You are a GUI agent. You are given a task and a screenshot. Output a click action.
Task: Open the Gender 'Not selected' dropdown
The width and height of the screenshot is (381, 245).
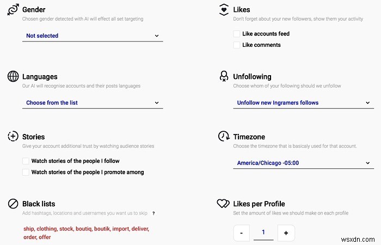coord(93,36)
